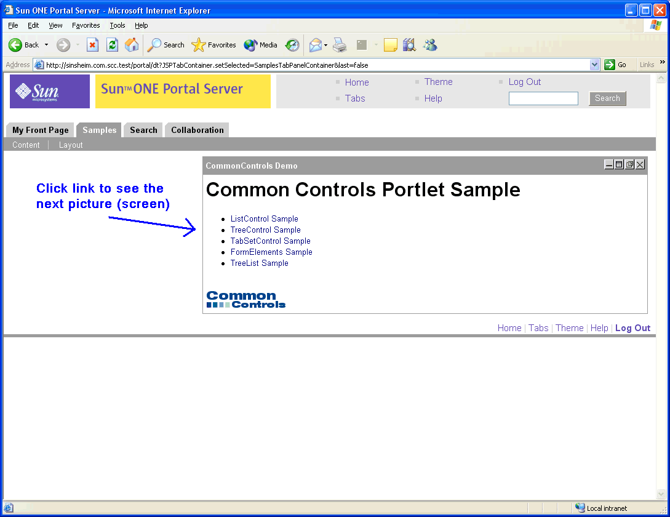The height and width of the screenshot is (517, 670).
Task: Expand the Forward button history dropdown arrow
Action: tap(78, 45)
